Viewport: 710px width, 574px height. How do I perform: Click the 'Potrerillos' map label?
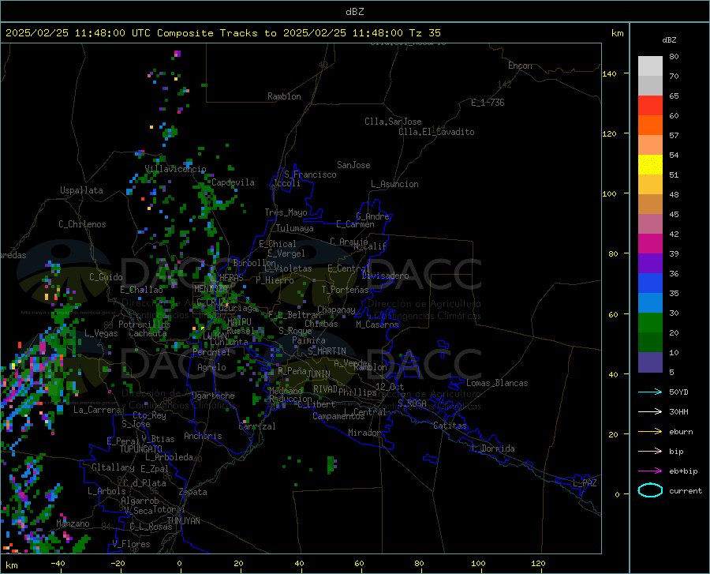pyautogui.click(x=144, y=325)
